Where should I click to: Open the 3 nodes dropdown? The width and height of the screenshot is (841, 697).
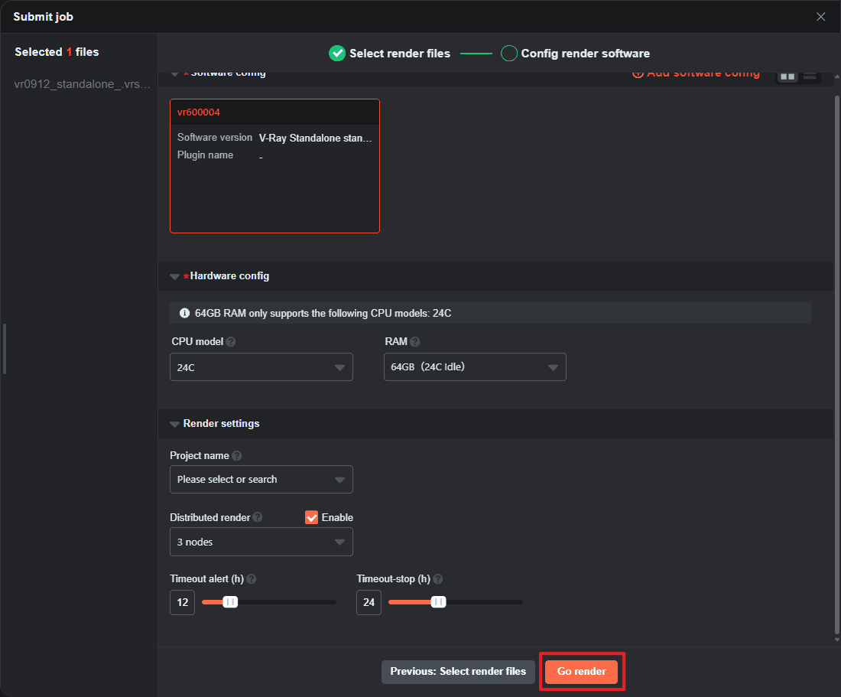tap(261, 542)
